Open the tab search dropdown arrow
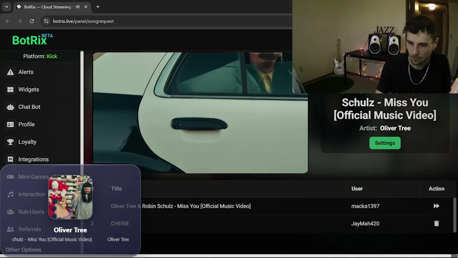This screenshot has height=258, width=458. (x=6, y=7)
